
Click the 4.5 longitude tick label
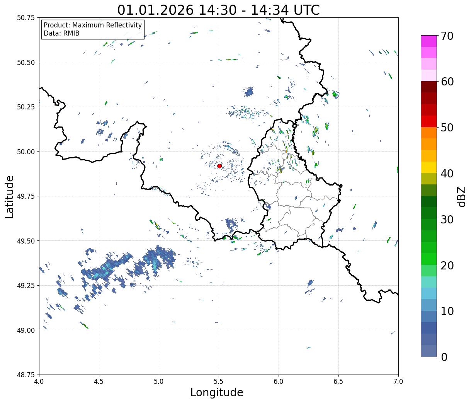[99, 382]
